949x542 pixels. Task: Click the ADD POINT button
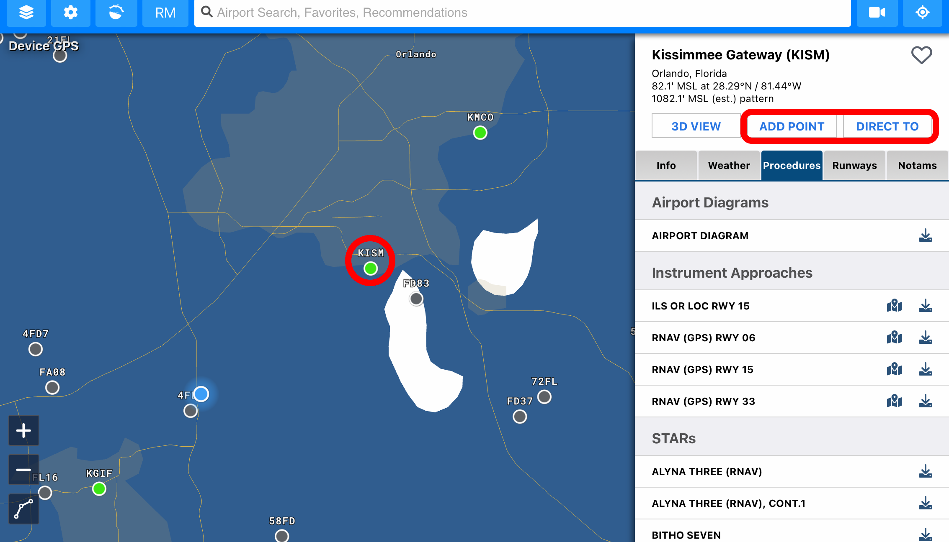point(792,126)
